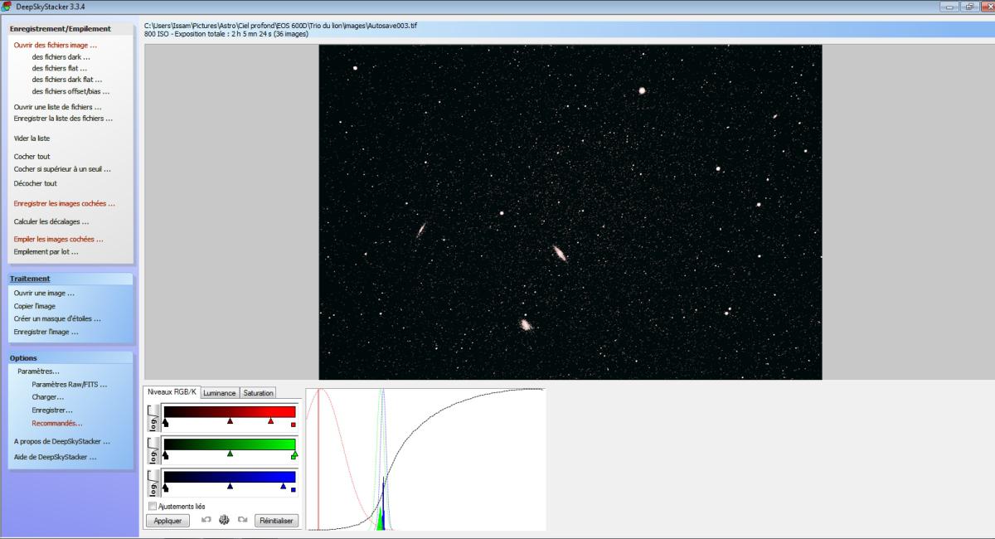
Task: Click Enregistrer l'image
Action: (46, 332)
